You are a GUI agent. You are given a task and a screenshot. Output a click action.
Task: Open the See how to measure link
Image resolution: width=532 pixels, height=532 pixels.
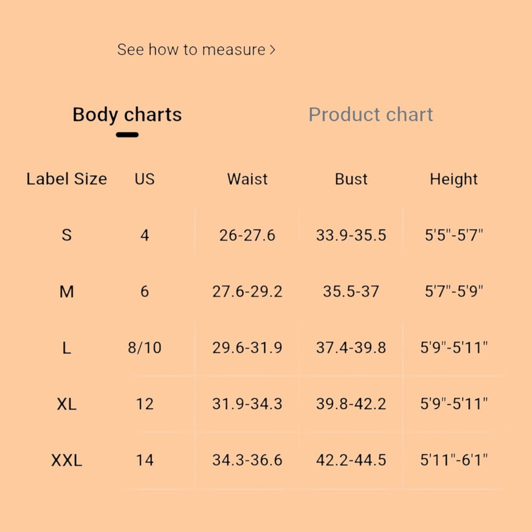[196, 49]
